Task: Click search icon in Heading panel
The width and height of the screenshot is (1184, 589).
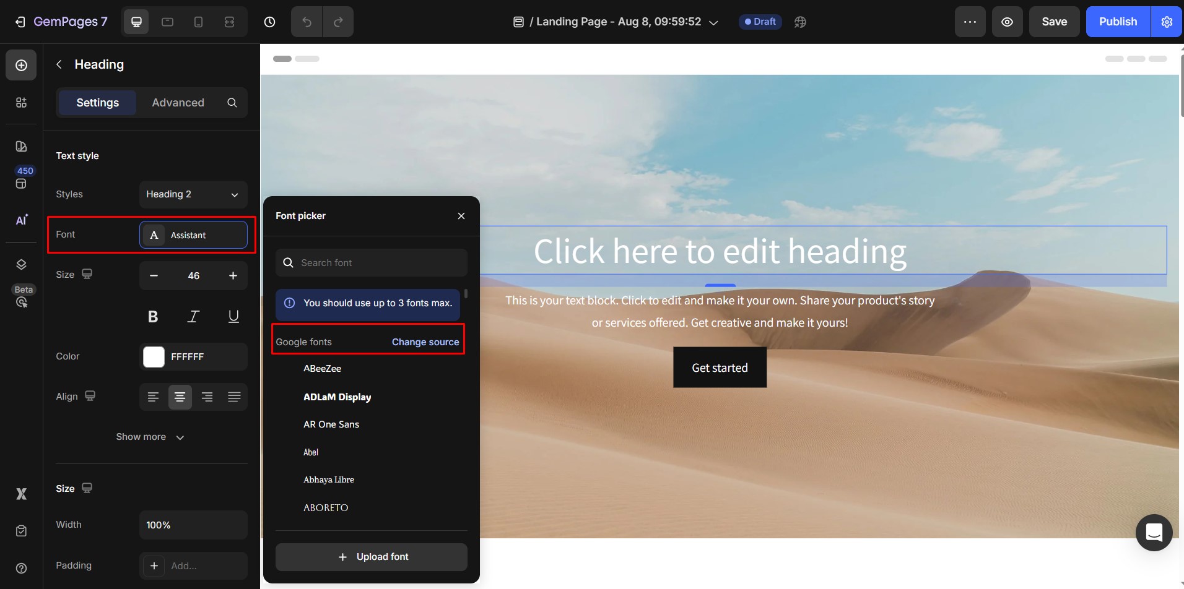Action: pos(232,103)
